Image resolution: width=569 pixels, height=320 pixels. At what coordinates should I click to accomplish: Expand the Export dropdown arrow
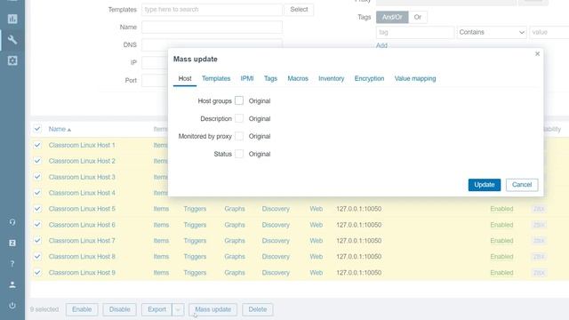pyautogui.click(x=178, y=309)
